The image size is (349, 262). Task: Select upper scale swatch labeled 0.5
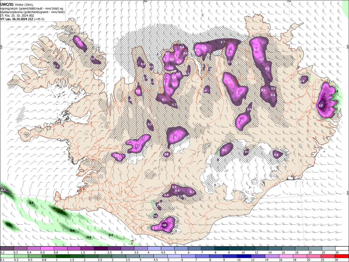[x=47, y=249]
